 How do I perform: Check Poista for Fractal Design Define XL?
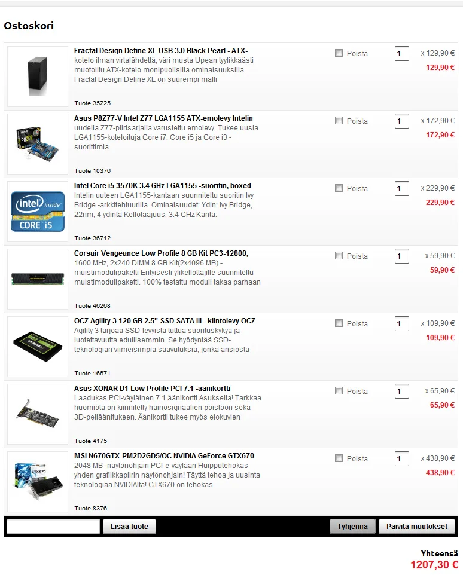(x=339, y=53)
